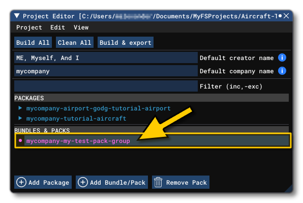The height and width of the screenshot is (203, 303).
Task: Collapse the Project Editor window triangle
Action: click(17, 16)
